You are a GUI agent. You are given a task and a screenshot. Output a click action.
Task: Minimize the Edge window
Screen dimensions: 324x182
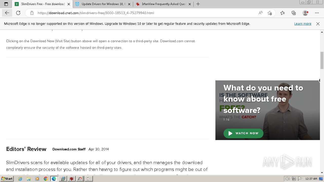coord(303,2)
